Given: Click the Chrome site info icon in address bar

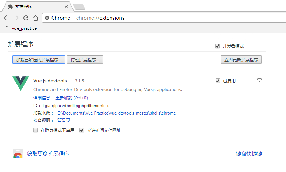Looking at the screenshot, I should [x=47, y=18].
